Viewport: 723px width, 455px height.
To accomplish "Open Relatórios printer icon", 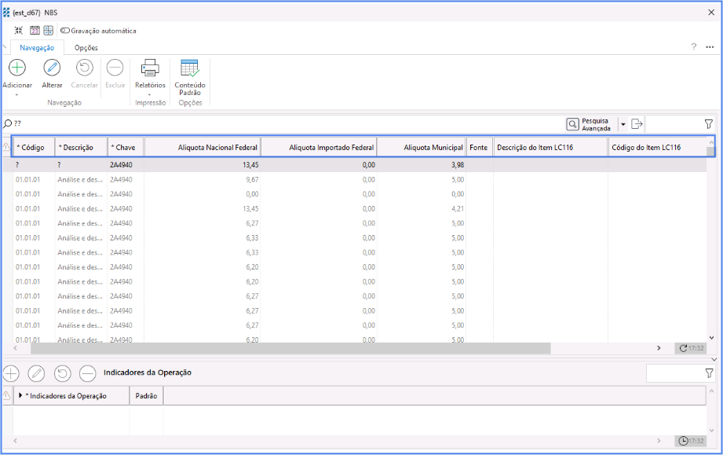I will click(150, 68).
